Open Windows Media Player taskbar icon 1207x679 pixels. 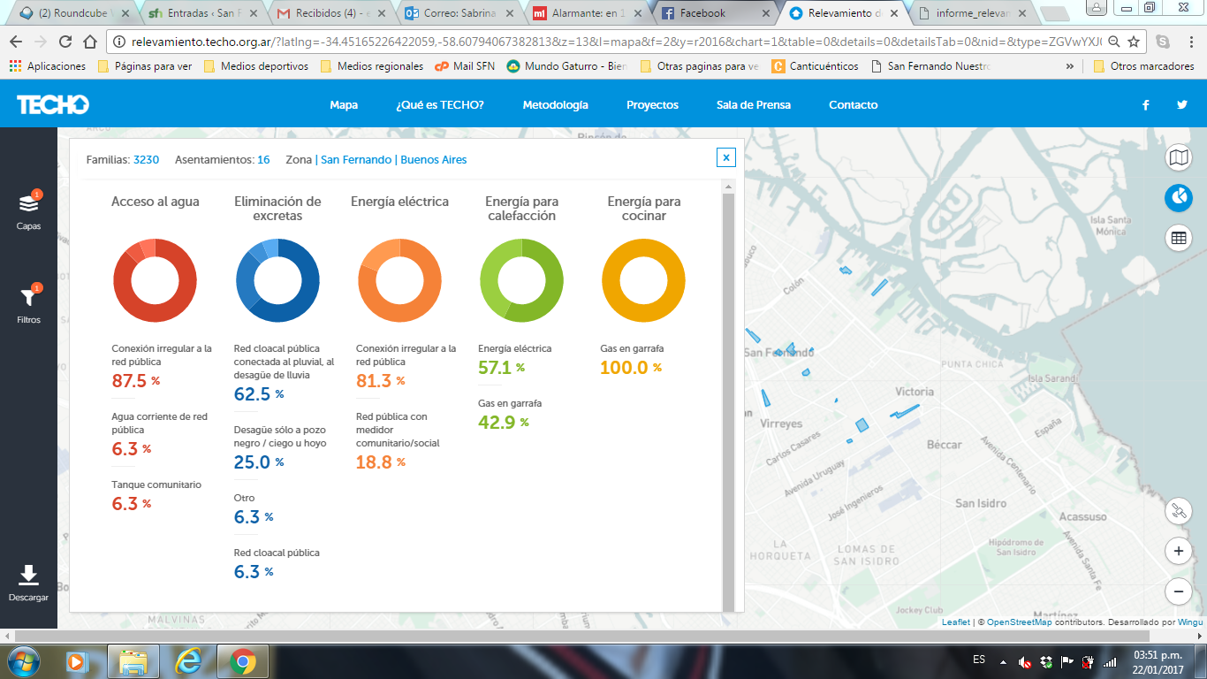[75, 660]
